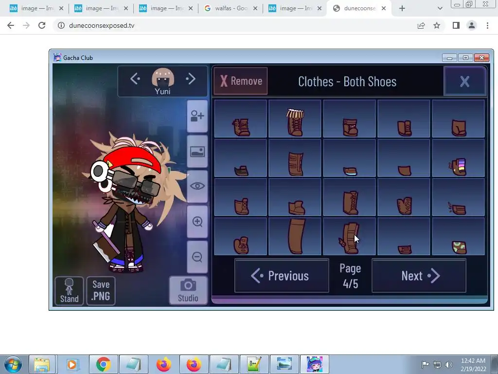
Task: Open the background image picker icon
Action: (x=197, y=152)
